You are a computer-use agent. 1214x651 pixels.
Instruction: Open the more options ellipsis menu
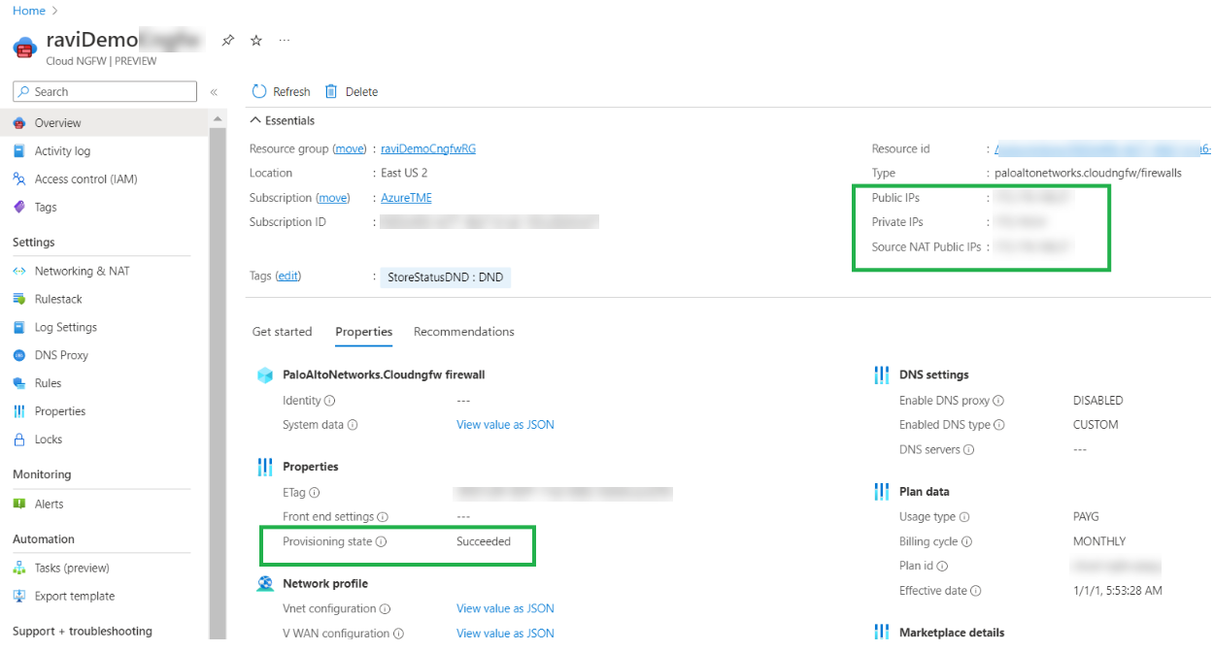coord(285,41)
